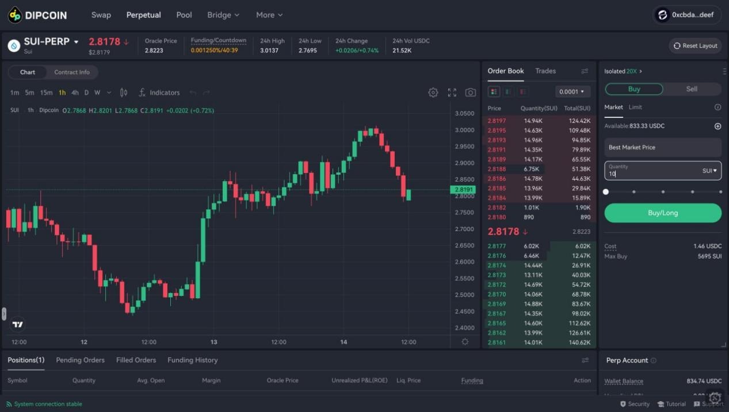Click the add funds plus icon next to Available
The image size is (729, 412).
coord(717,126)
